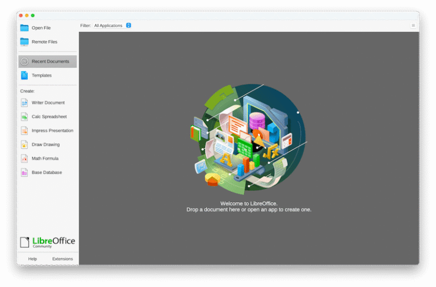Start a new Impress Presentation
This screenshot has height=287, width=436.
tap(52, 131)
